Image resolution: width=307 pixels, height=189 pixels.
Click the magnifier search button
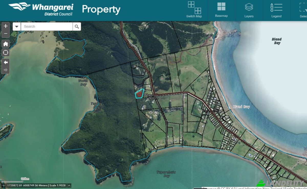pos(77,27)
